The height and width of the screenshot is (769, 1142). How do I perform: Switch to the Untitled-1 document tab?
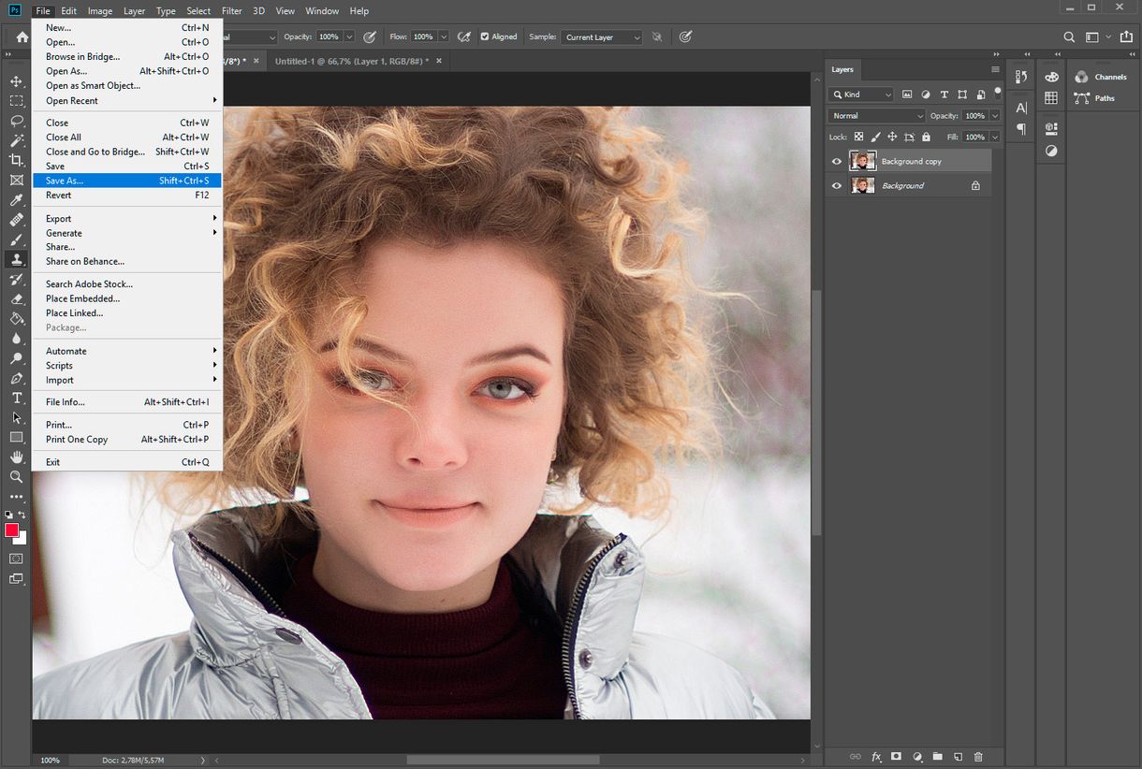click(351, 61)
